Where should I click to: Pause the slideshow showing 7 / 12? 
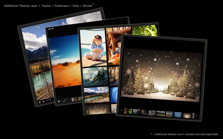[43, 101]
